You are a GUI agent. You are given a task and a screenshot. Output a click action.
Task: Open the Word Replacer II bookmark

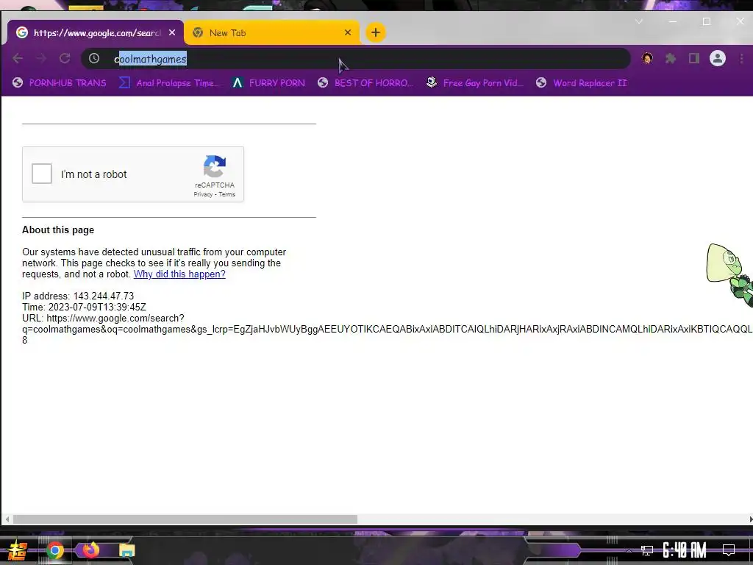[x=582, y=83]
